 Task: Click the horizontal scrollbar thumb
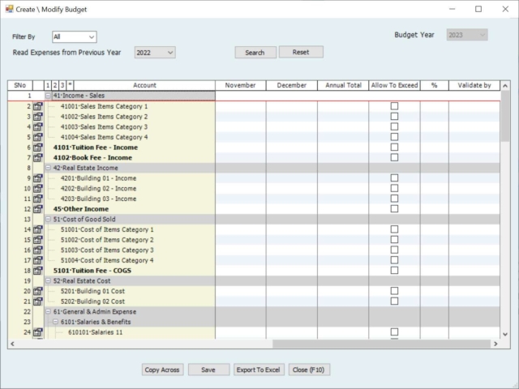[x=381, y=344]
